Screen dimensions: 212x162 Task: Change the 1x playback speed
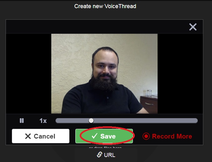[x=43, y=121]
